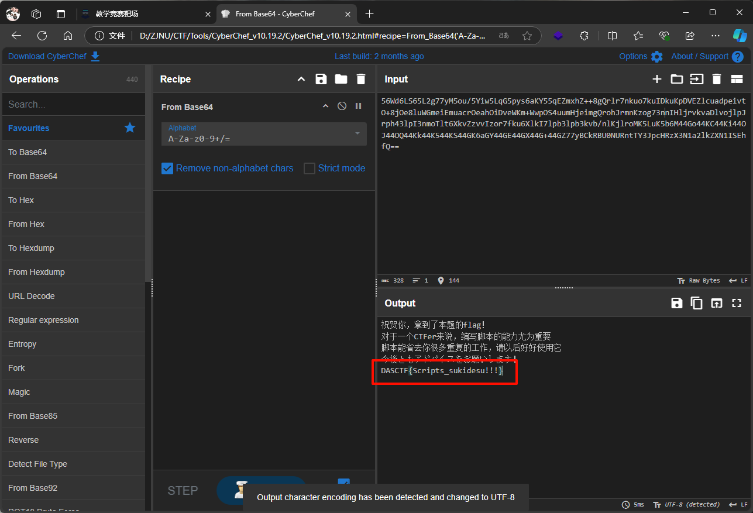Save the output to a file
Screen dimensions: 753x513
click(x=677, y=303)
